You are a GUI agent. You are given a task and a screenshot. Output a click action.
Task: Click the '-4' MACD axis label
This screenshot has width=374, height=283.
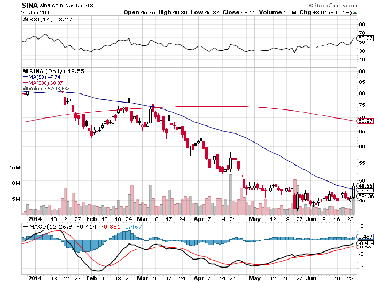(362, 268)
